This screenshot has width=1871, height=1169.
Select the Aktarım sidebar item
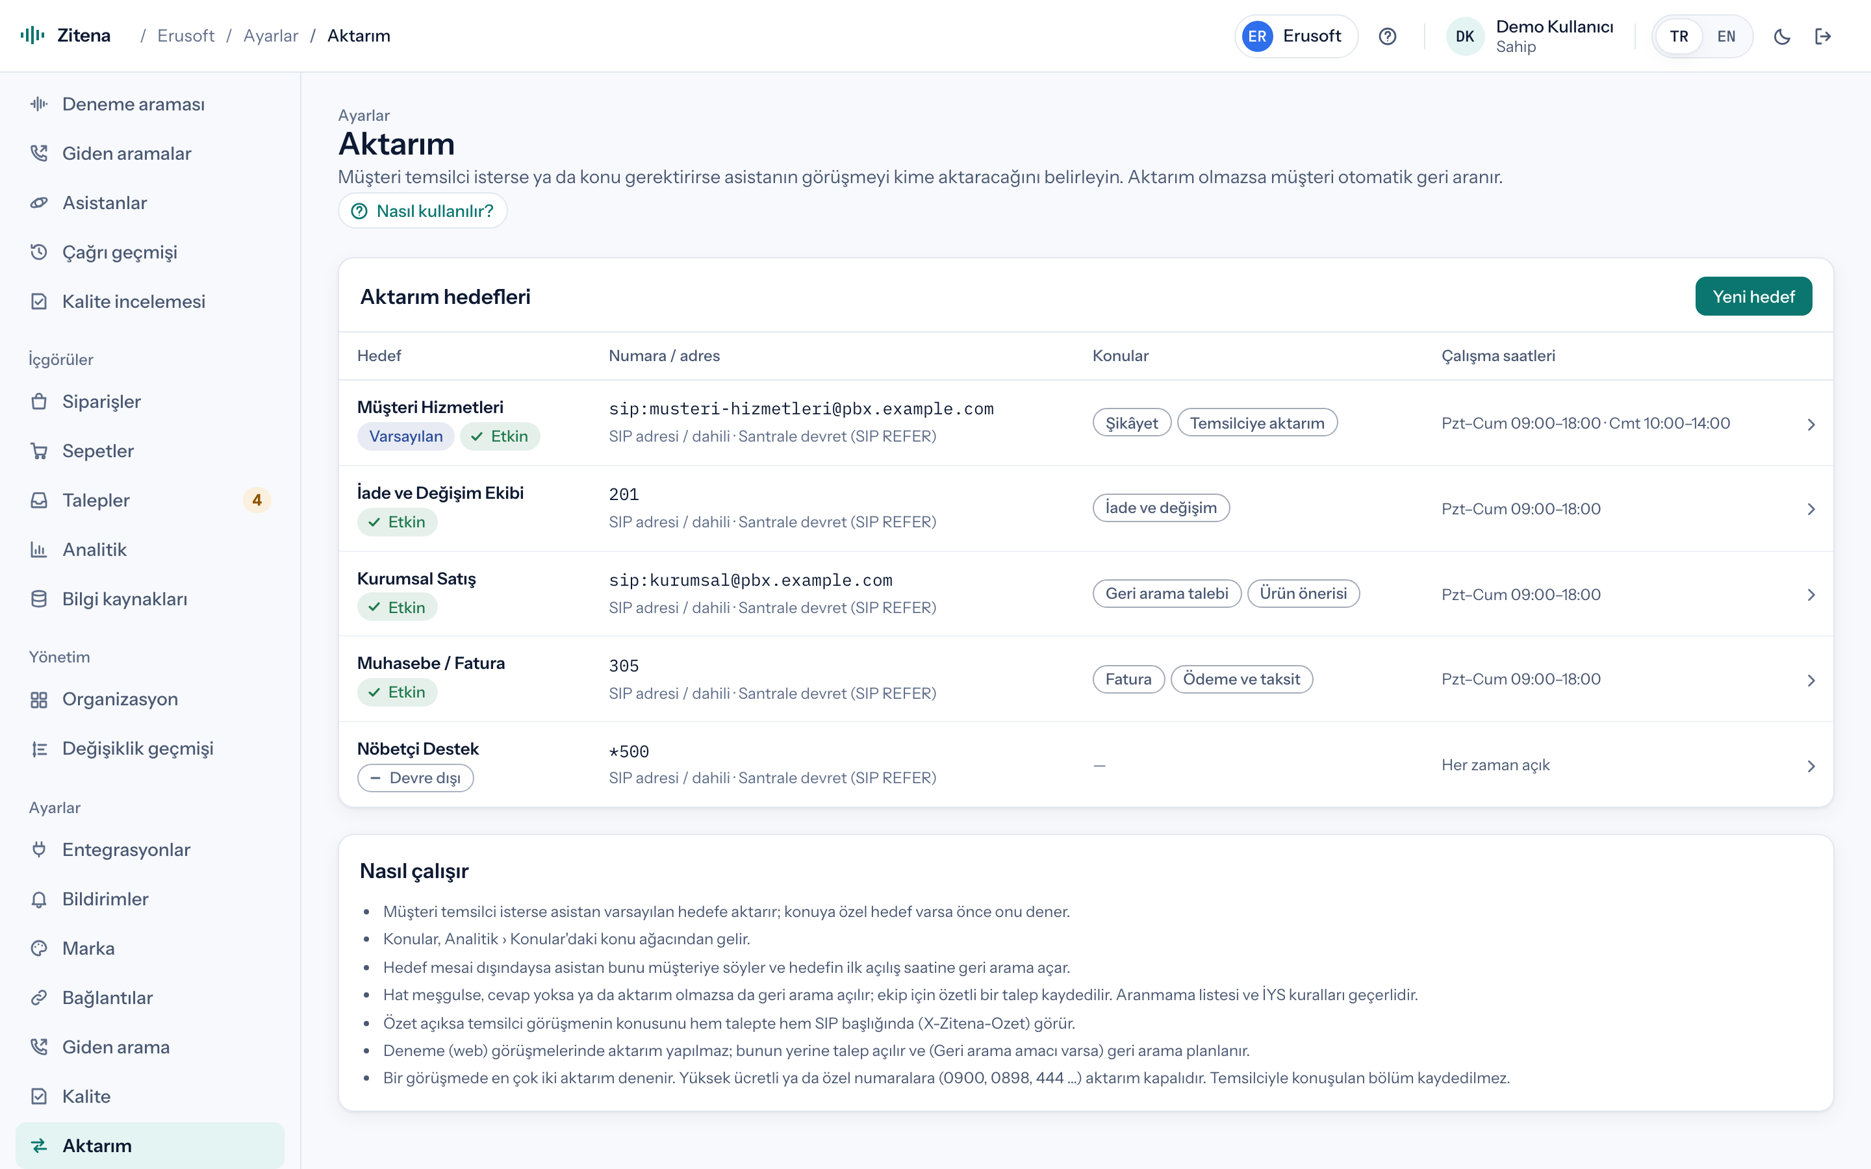150,1146
